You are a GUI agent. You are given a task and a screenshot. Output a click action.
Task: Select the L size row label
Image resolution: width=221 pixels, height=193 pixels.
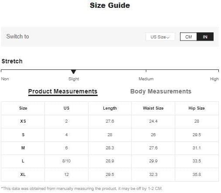pyautogui.click(x=23, y=161)
